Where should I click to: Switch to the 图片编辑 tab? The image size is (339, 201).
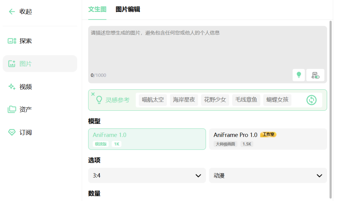(128, 9)
